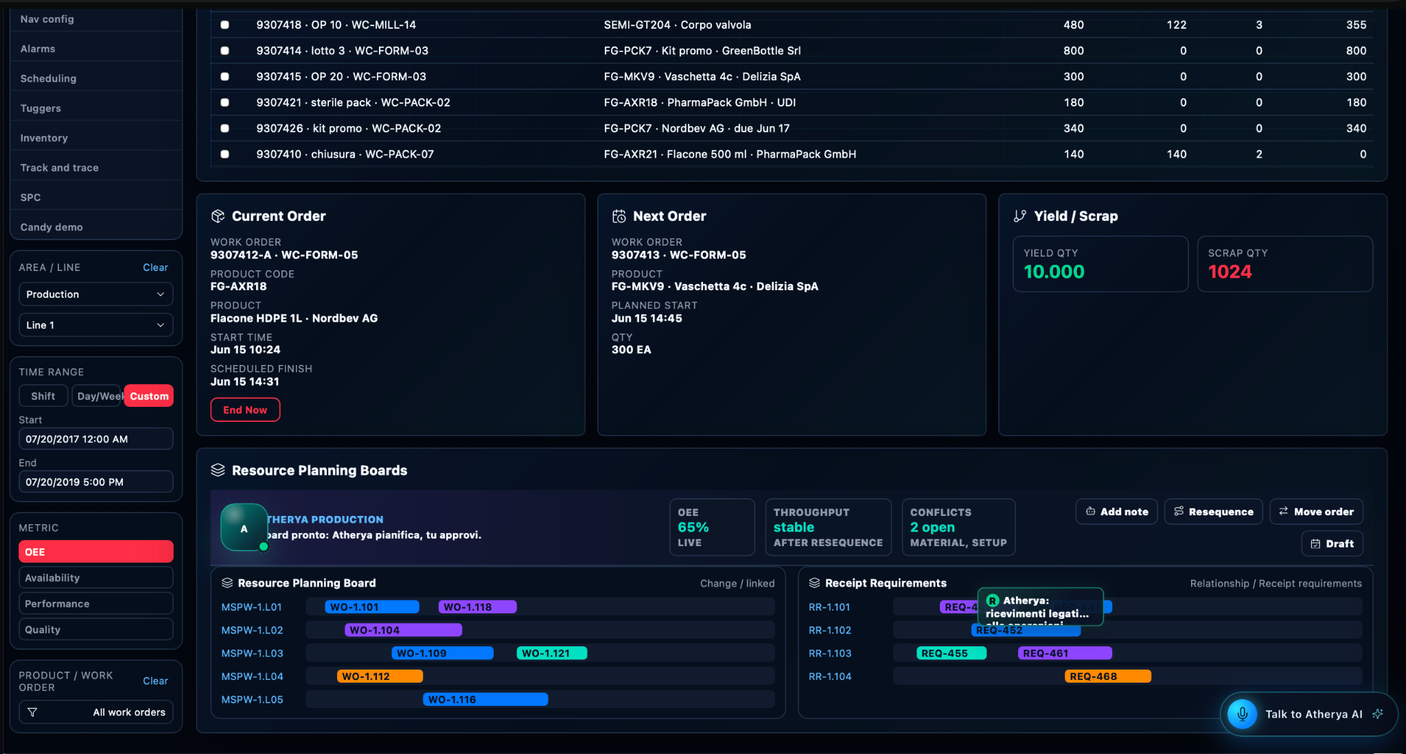This screenshot has width=1406, height=754.
Task: Click the Atherya avatar tile labeled A
Action: pos(244,528)
